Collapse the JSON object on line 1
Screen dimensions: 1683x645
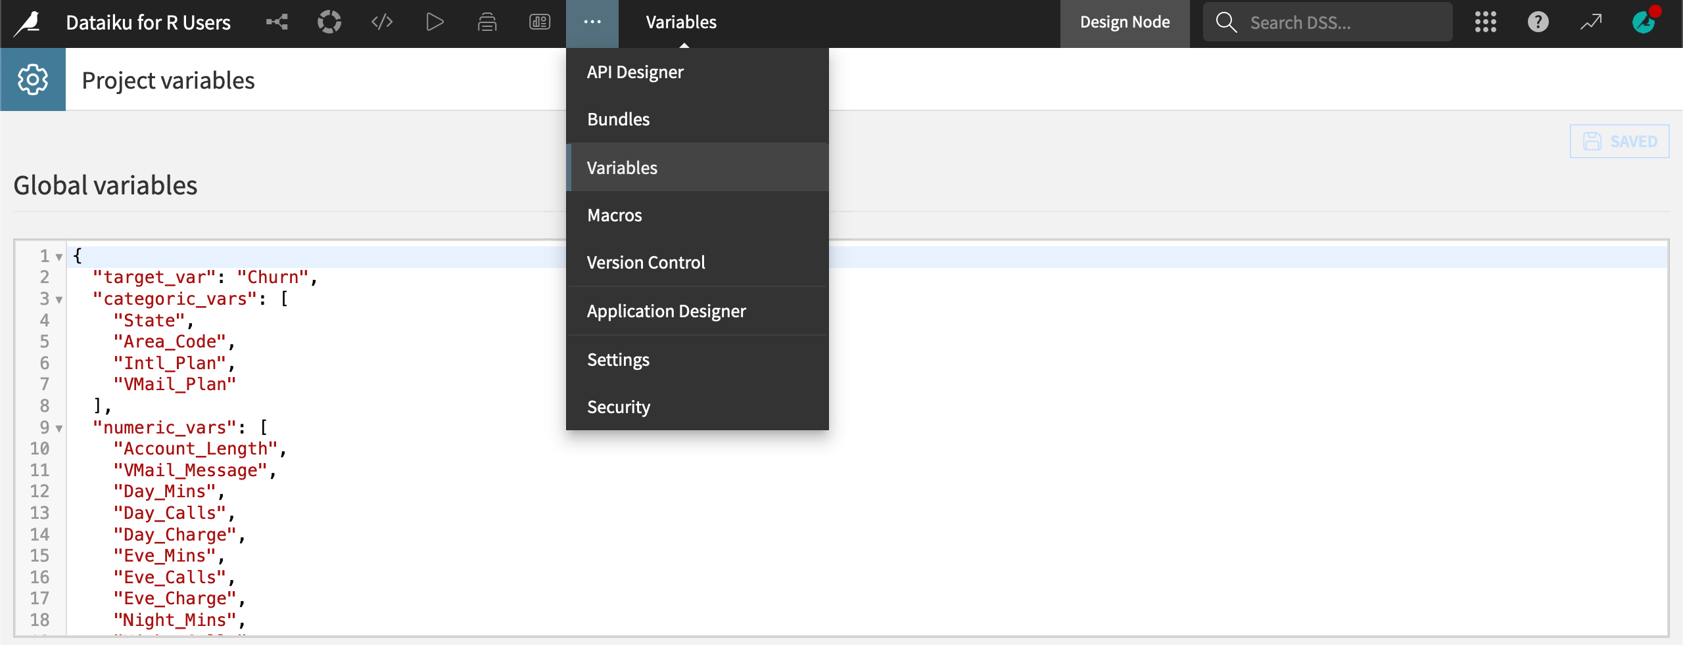pos(59,257)
